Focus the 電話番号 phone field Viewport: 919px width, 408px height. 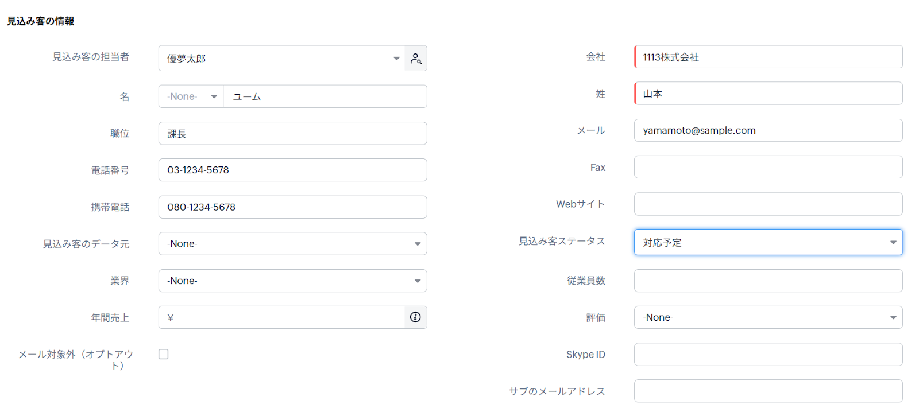coord(292,170)
